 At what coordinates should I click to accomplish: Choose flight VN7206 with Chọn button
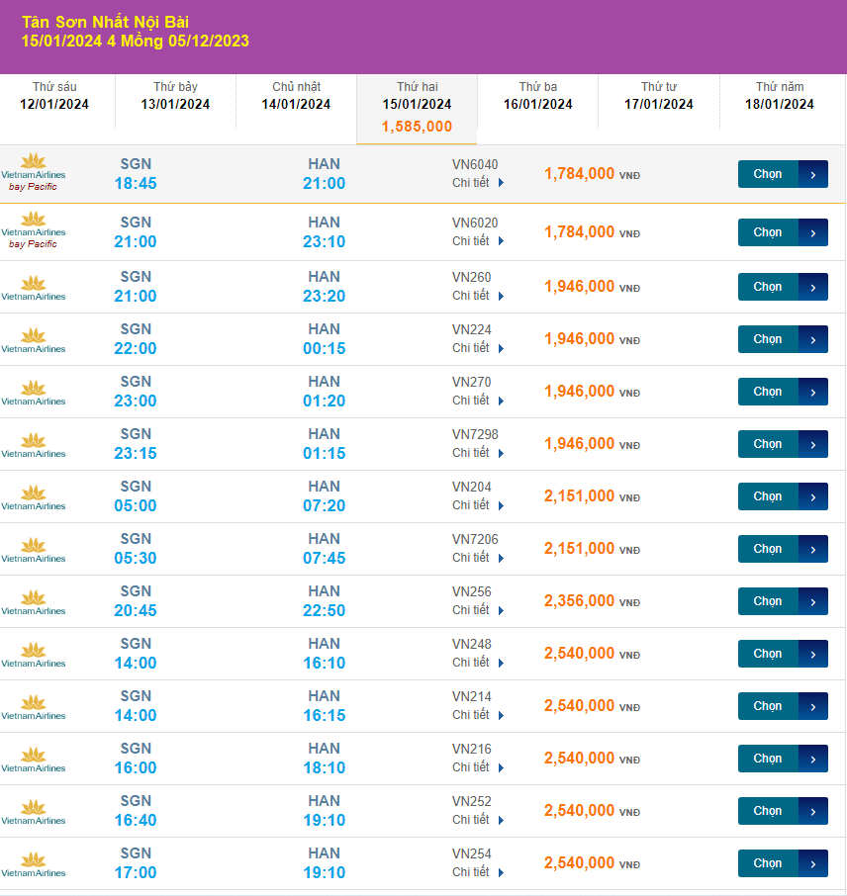click(768, 549)
